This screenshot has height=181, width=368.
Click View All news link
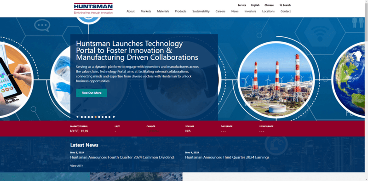pos(76,166)
